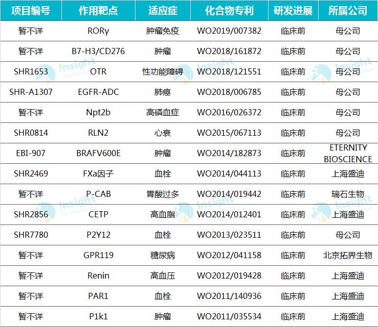Click the CETP target cell
Image resolution: width=378 pixels, height=327 pixels.
[98, 215]
